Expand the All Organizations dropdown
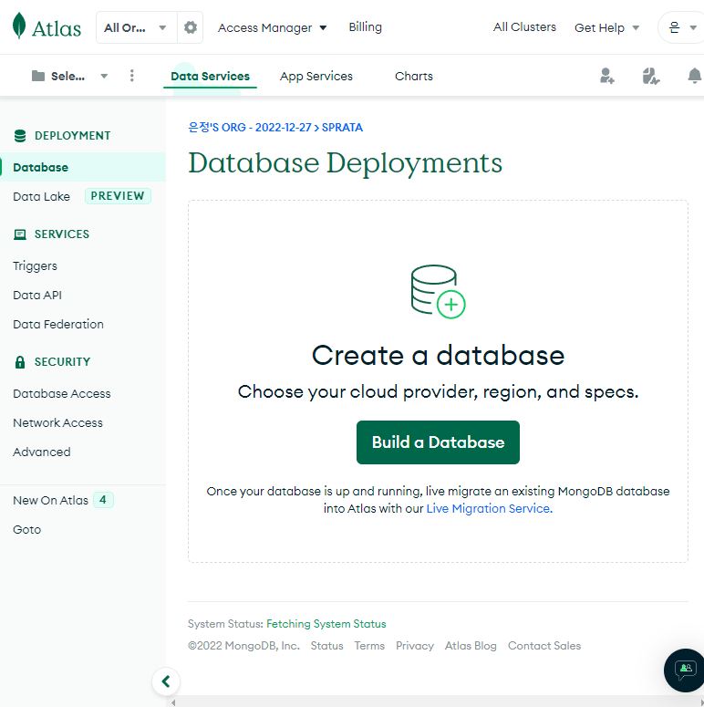 click(136, 27)
